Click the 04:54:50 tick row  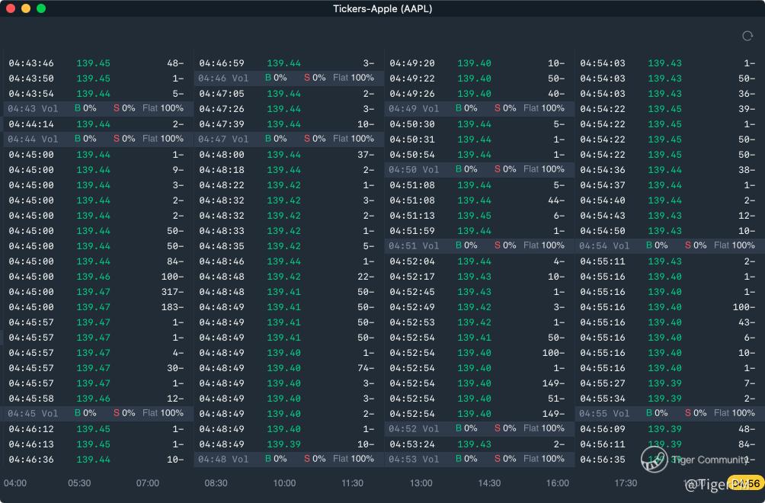click(x=670, y=231)
